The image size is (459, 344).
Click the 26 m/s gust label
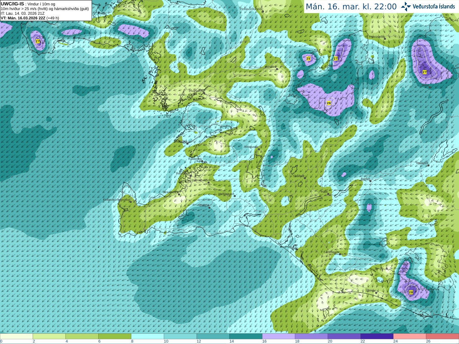tap(329, 103)
